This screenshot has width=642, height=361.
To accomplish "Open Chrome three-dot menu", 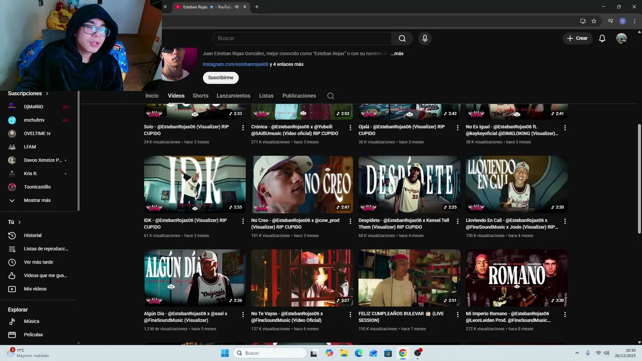I will [634, 21].
